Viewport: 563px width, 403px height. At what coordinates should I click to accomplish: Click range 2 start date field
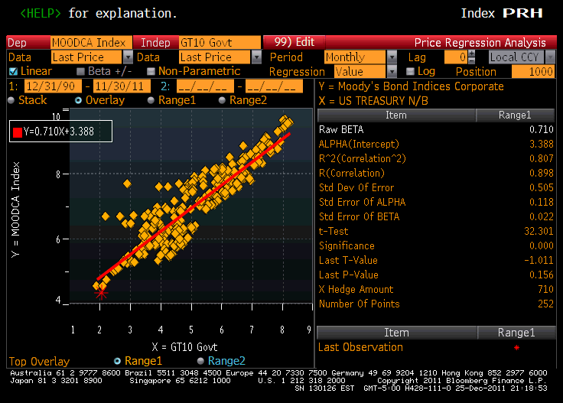pos(205,86)
